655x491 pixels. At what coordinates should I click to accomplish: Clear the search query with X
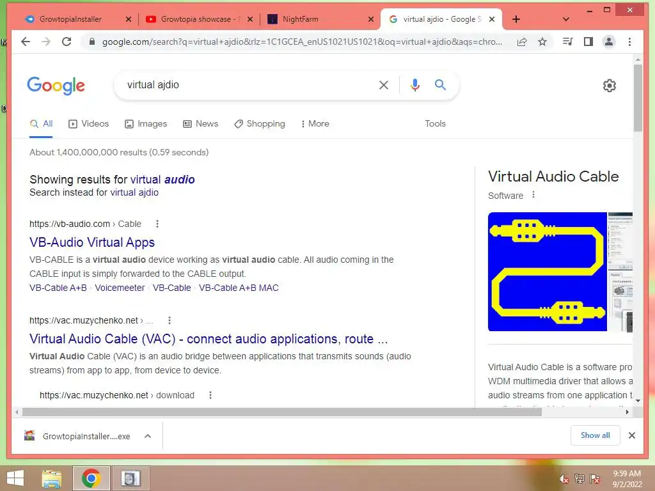384,85
